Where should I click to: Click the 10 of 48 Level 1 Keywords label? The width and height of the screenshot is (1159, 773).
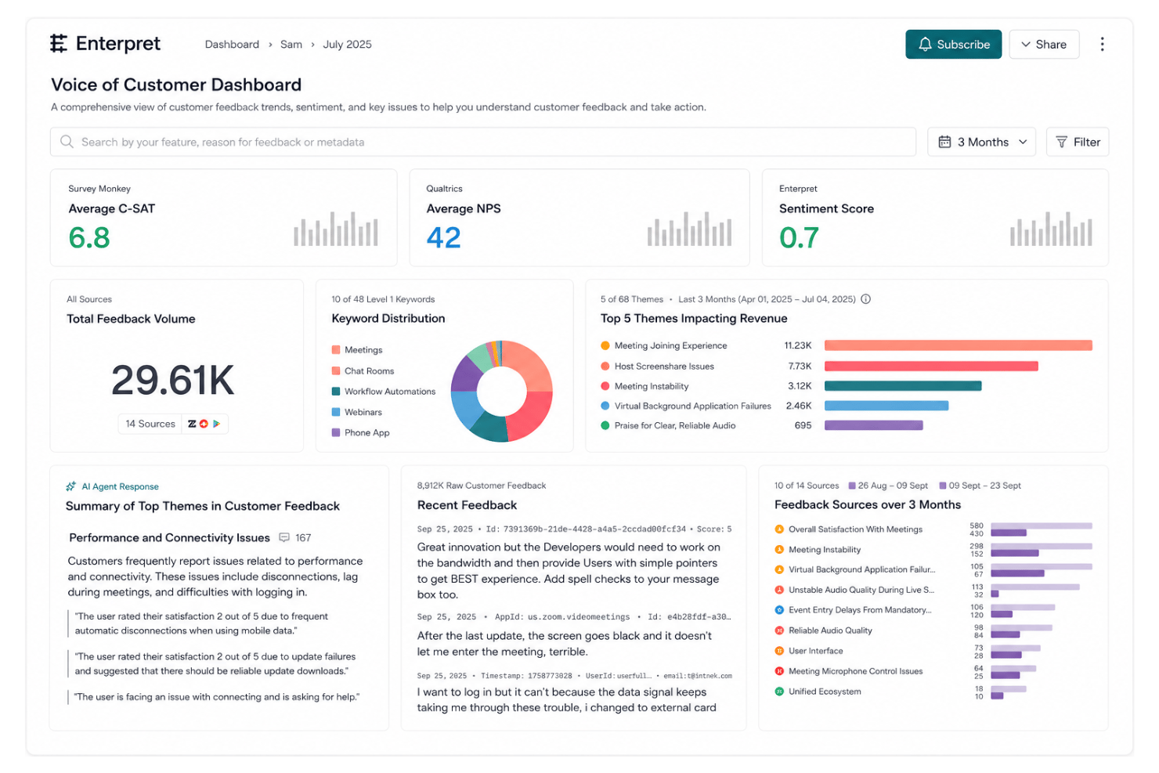pyautogui.click(x=383, y=299)
